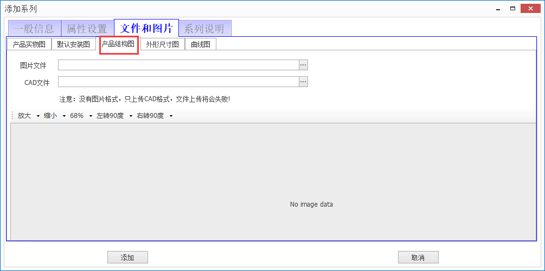Screen dimensions: 545x271
Task: Click the 注意 upload warning text
Action: tap(145, 99)
